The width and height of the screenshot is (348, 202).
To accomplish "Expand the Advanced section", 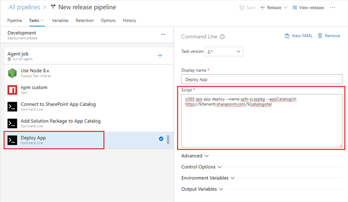I will tap(195, 156).
